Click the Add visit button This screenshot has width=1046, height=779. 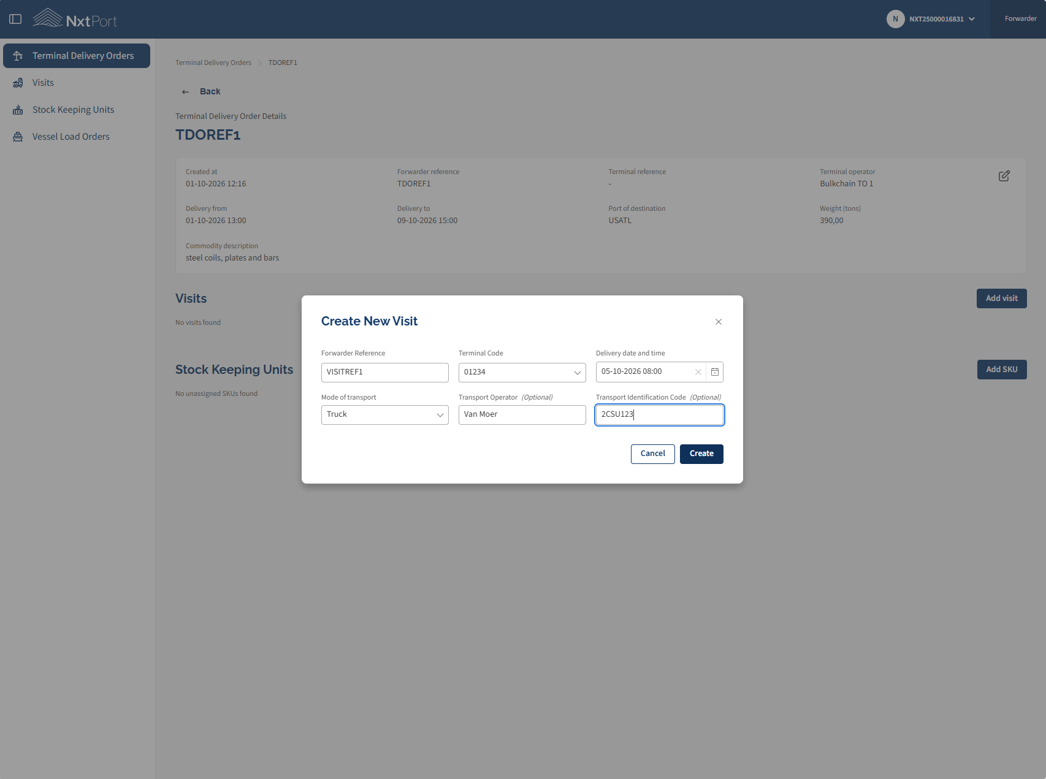[1002, 298]
